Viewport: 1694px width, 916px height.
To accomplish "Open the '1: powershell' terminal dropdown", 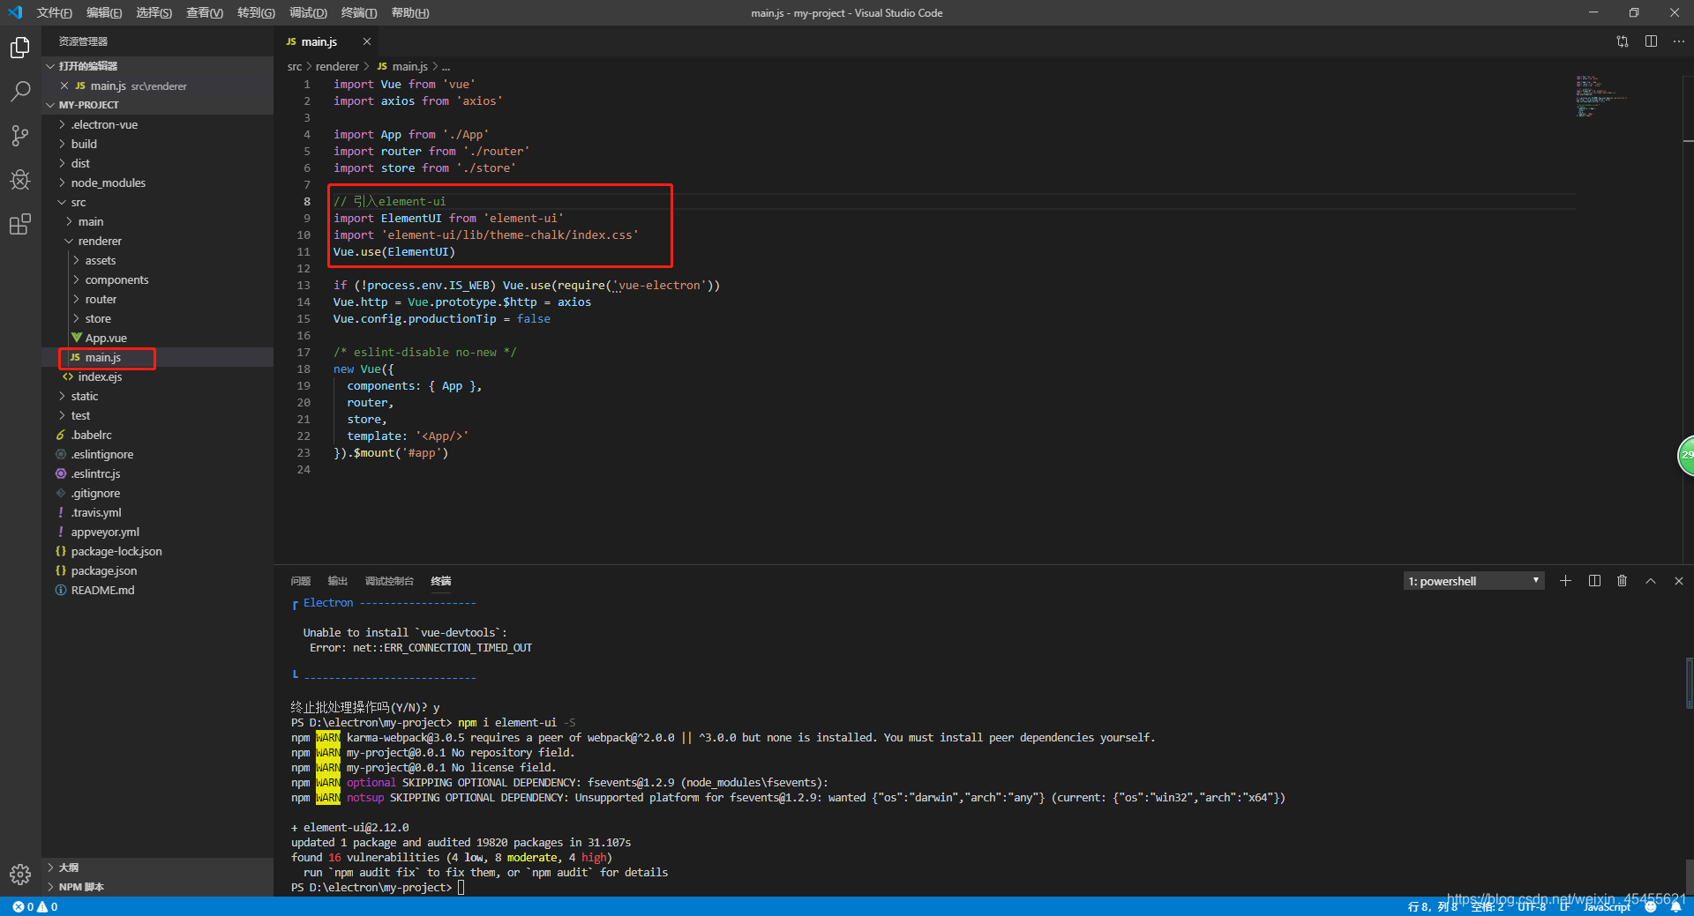I will click(1472, 580).
